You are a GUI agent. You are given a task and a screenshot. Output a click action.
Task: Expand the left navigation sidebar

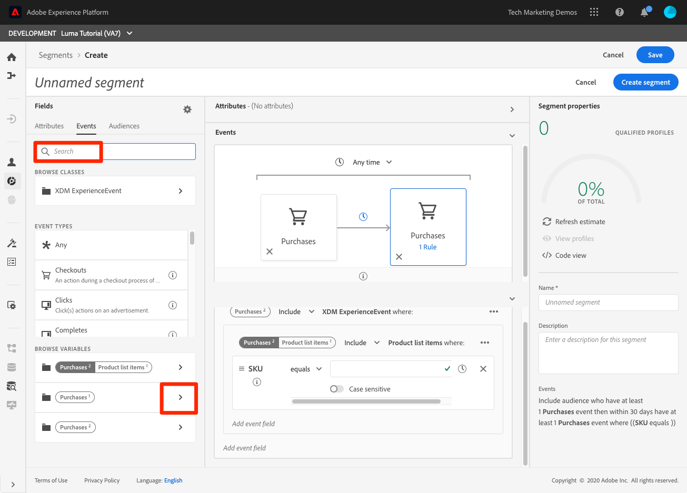(x=13, y=485)
